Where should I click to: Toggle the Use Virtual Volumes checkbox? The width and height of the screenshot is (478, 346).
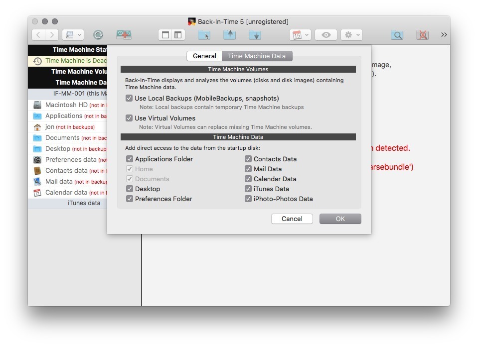130,118
